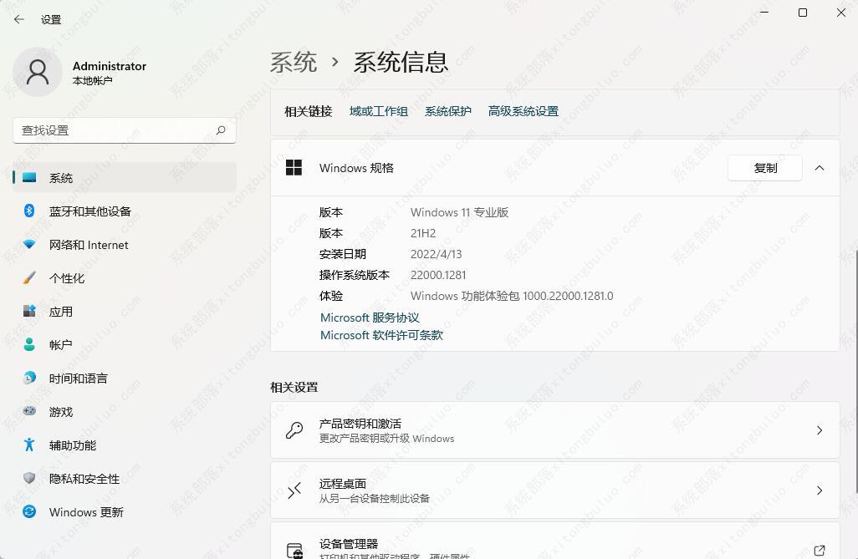Open Microsoft 服务协议 link

369,317
